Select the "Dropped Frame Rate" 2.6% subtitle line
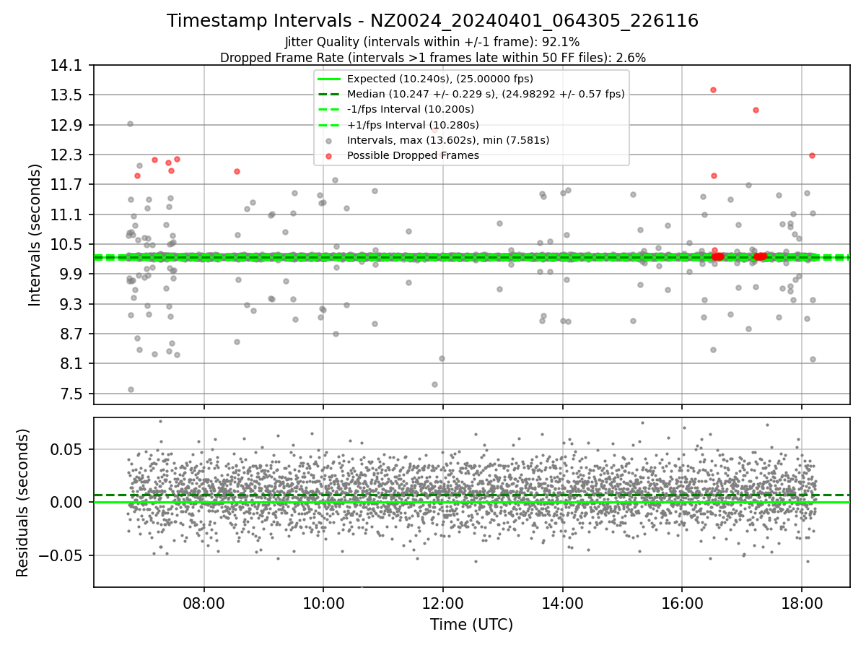 click(432, 58)
